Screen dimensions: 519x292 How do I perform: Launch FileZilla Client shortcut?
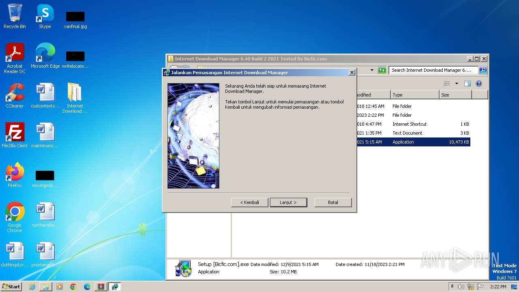click(x=15, y=135)
